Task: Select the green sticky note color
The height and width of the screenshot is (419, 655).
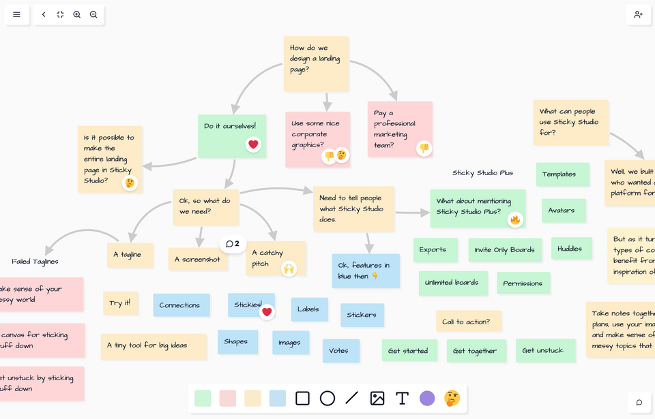Action: tap(202, 398)
